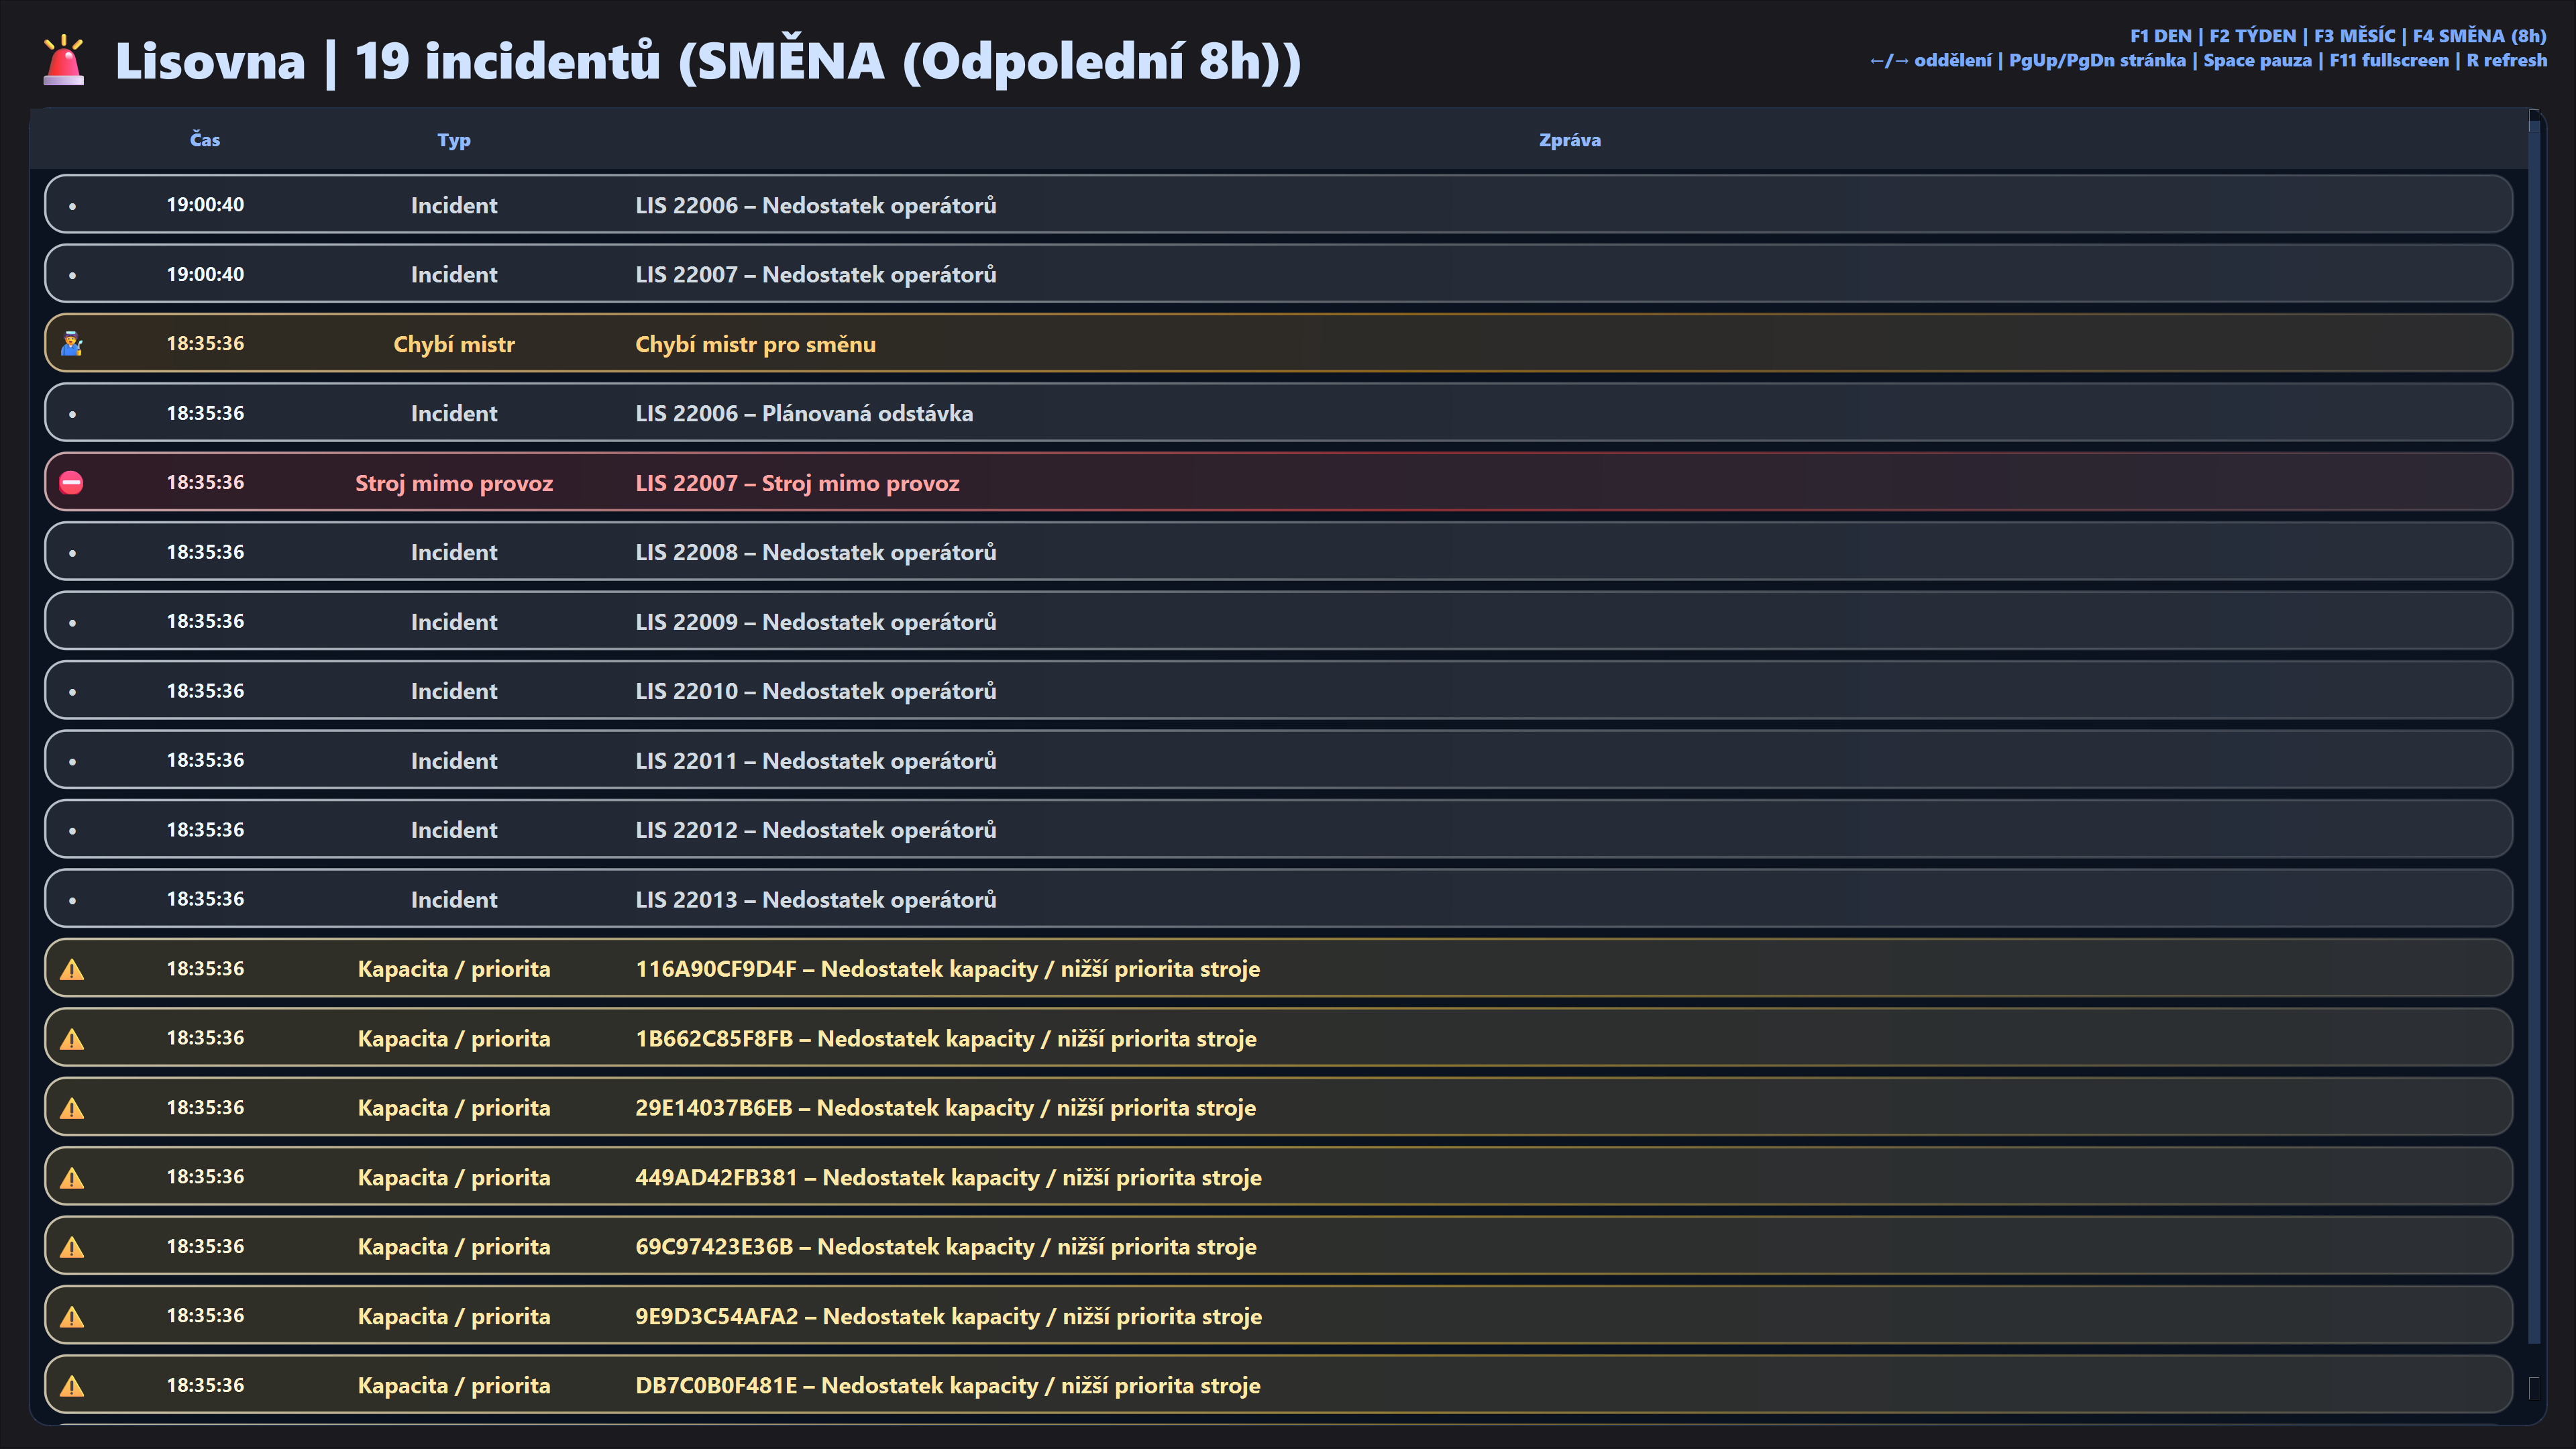
Task: Select the LIS 22008 Nedostatek operátorů row
Action: point(1278,552)
